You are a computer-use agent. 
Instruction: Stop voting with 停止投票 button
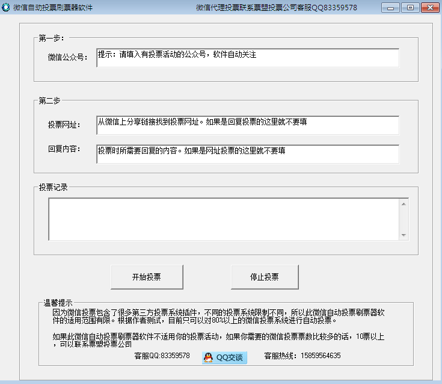pos(265,277)
